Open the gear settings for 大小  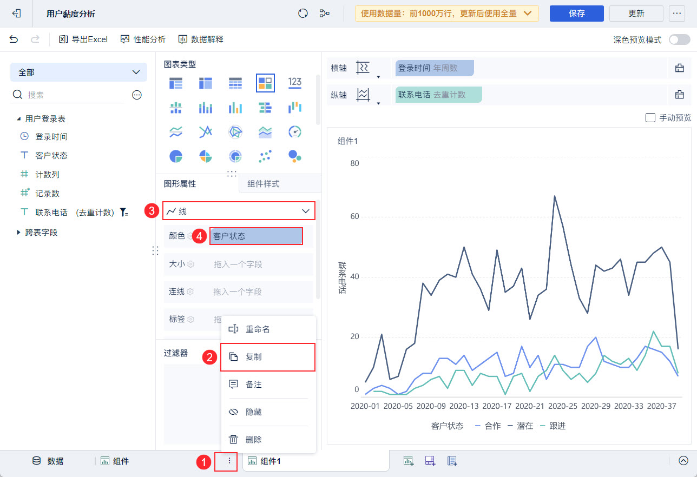(190, 264)
